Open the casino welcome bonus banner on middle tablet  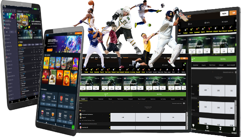pyautogui.click(x=63, y=44)
